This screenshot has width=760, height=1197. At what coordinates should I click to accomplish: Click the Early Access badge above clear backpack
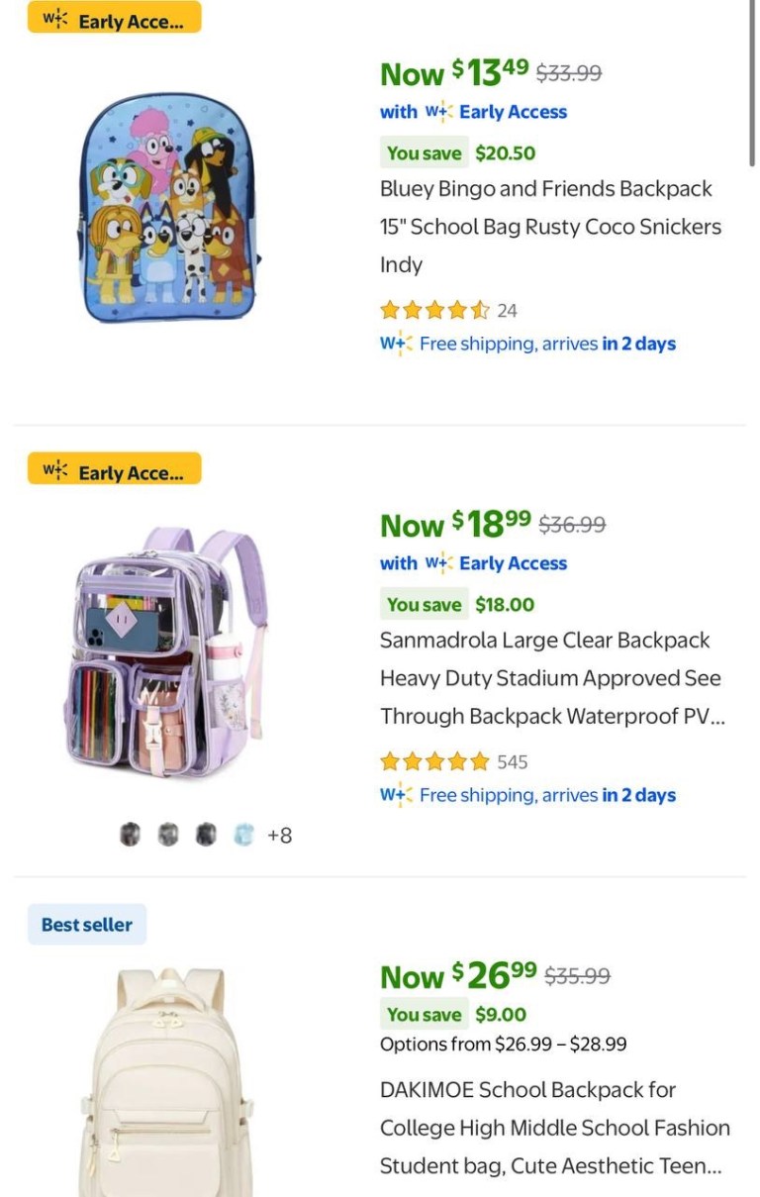[x=114, y=469]
